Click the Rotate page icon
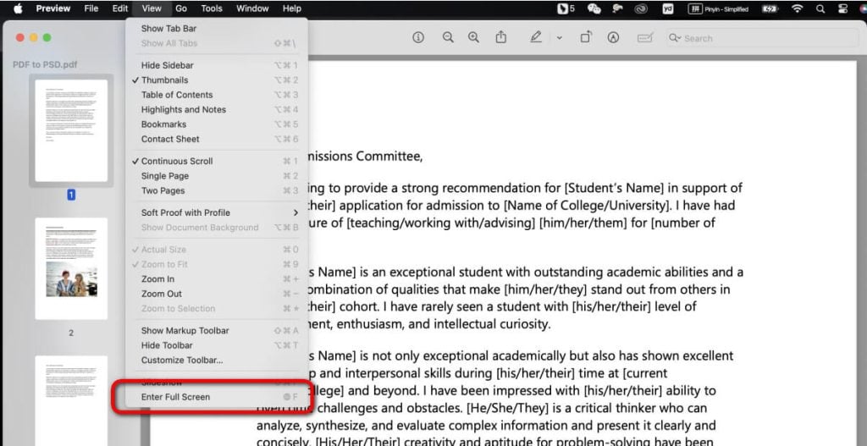The image size is (867, 446). coord(586,38)
